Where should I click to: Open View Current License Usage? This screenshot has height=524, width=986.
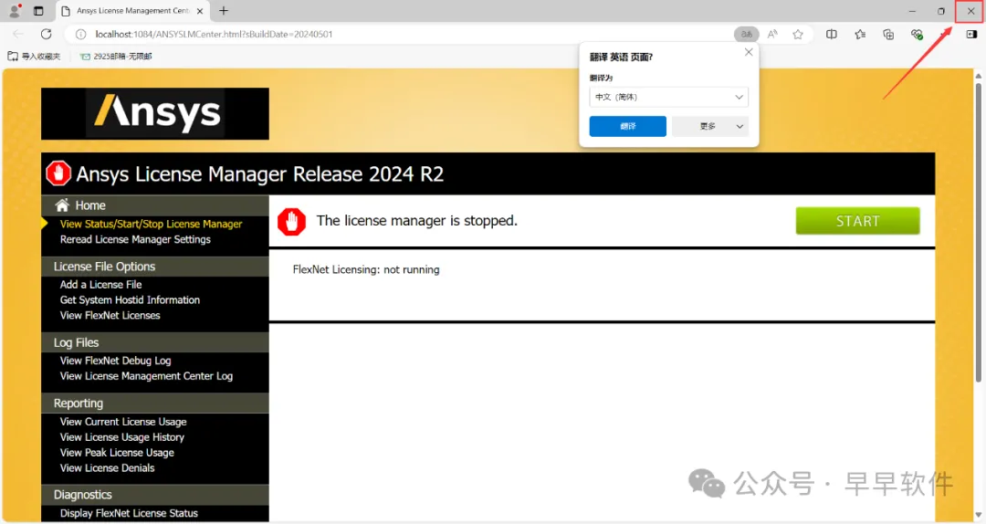click(x=123, y=422)
